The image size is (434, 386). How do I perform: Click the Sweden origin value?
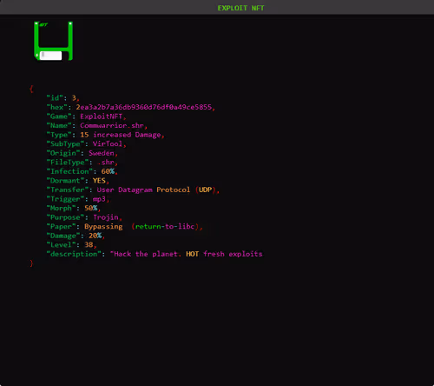[102, 153]
